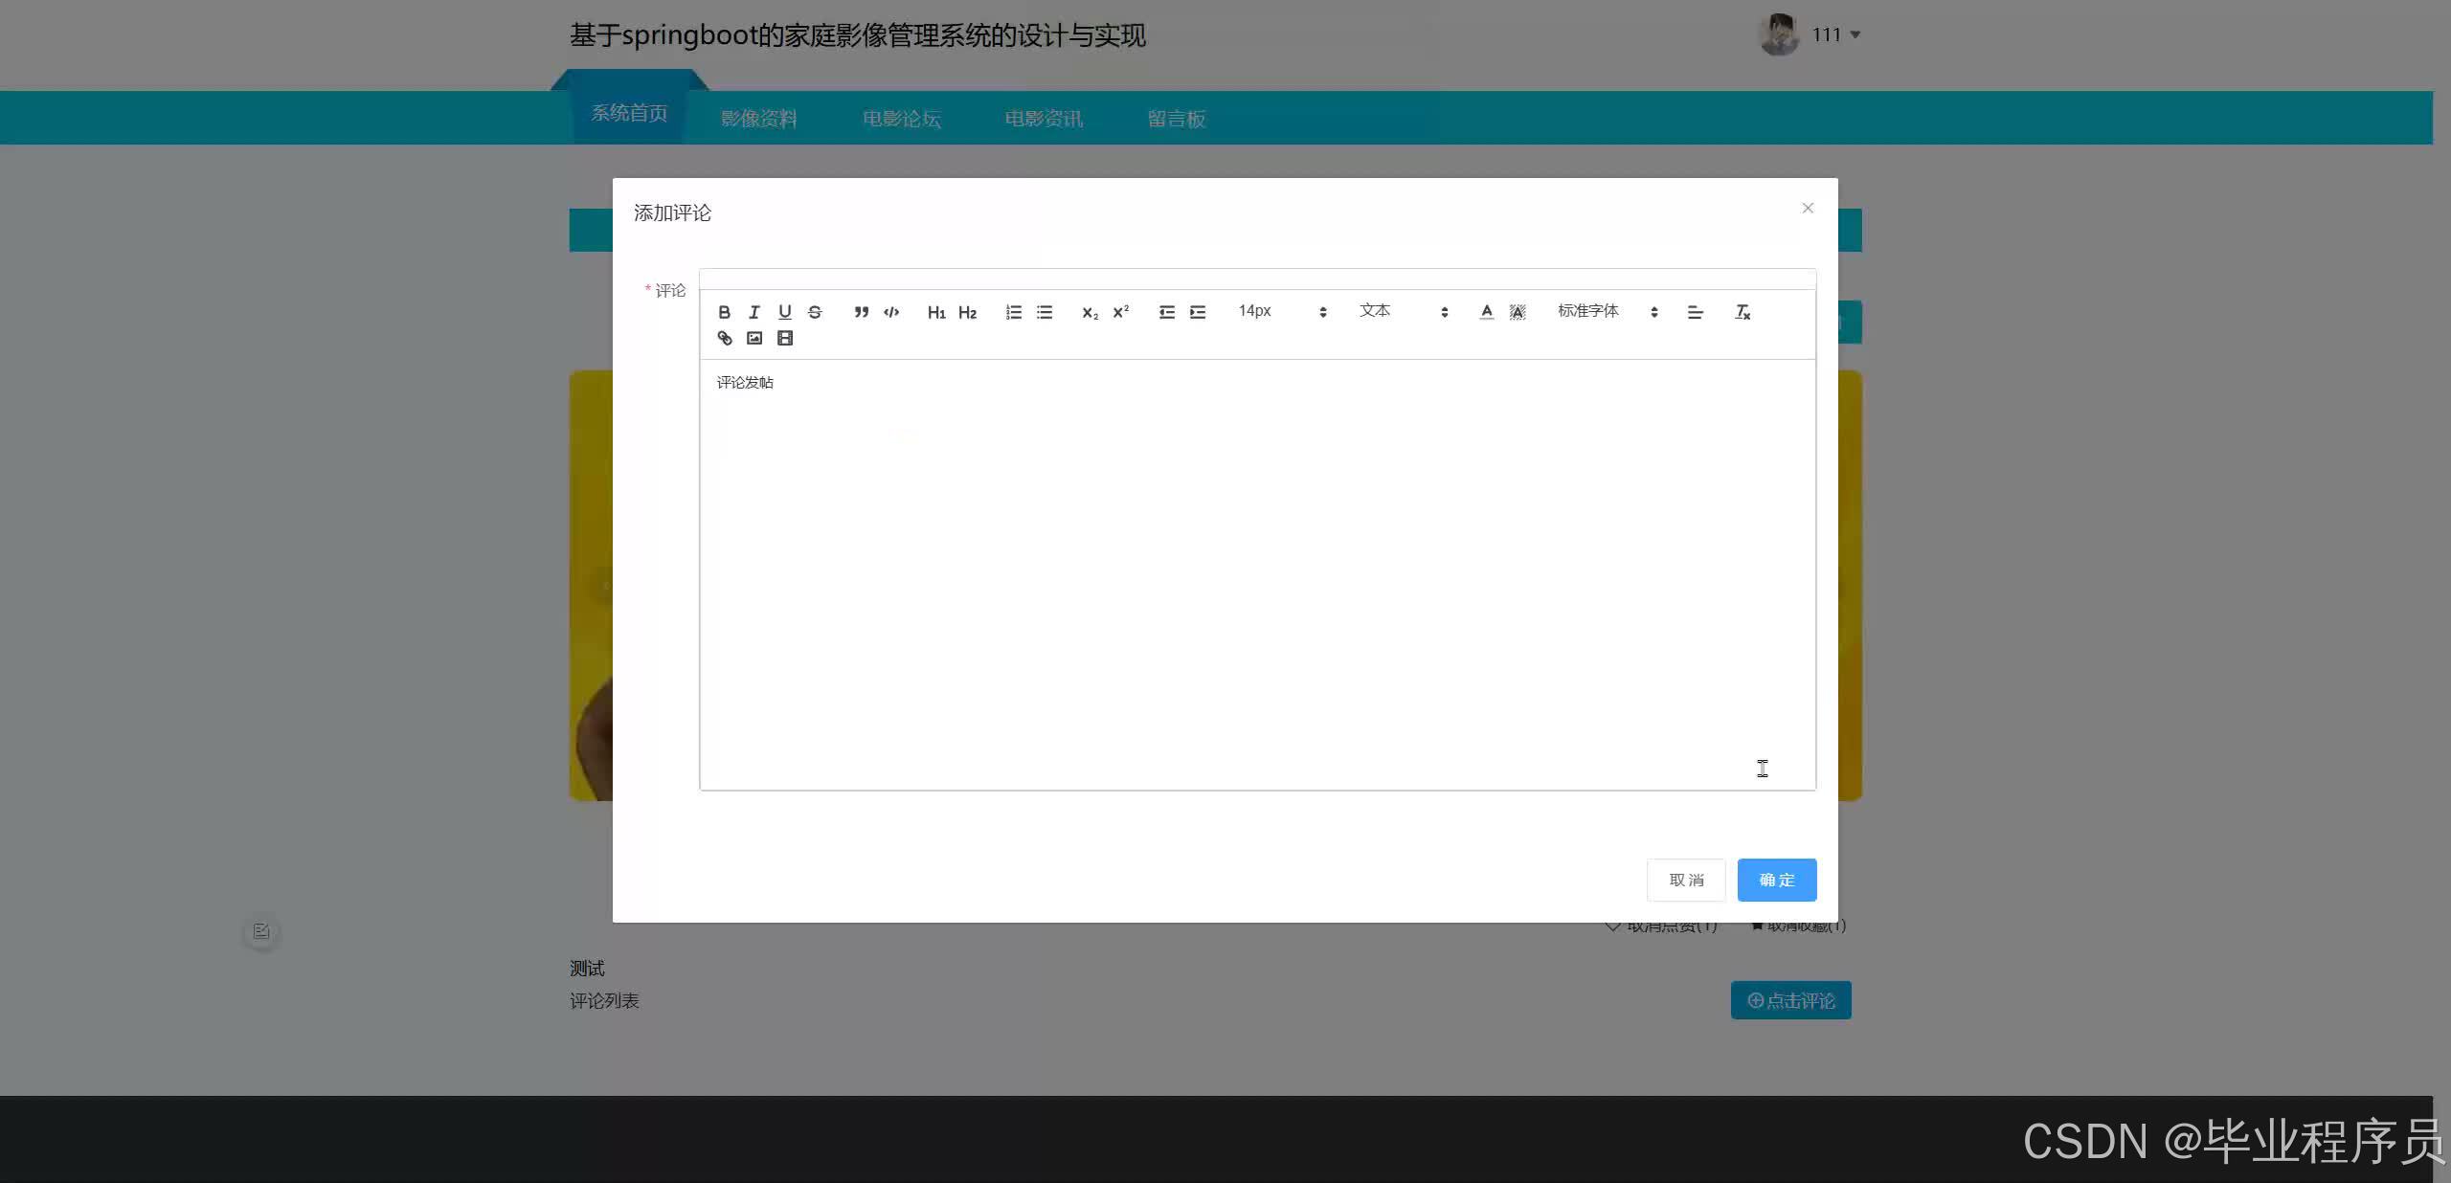
Task: Apply Heading 1 style
Action: click(936, 312)
